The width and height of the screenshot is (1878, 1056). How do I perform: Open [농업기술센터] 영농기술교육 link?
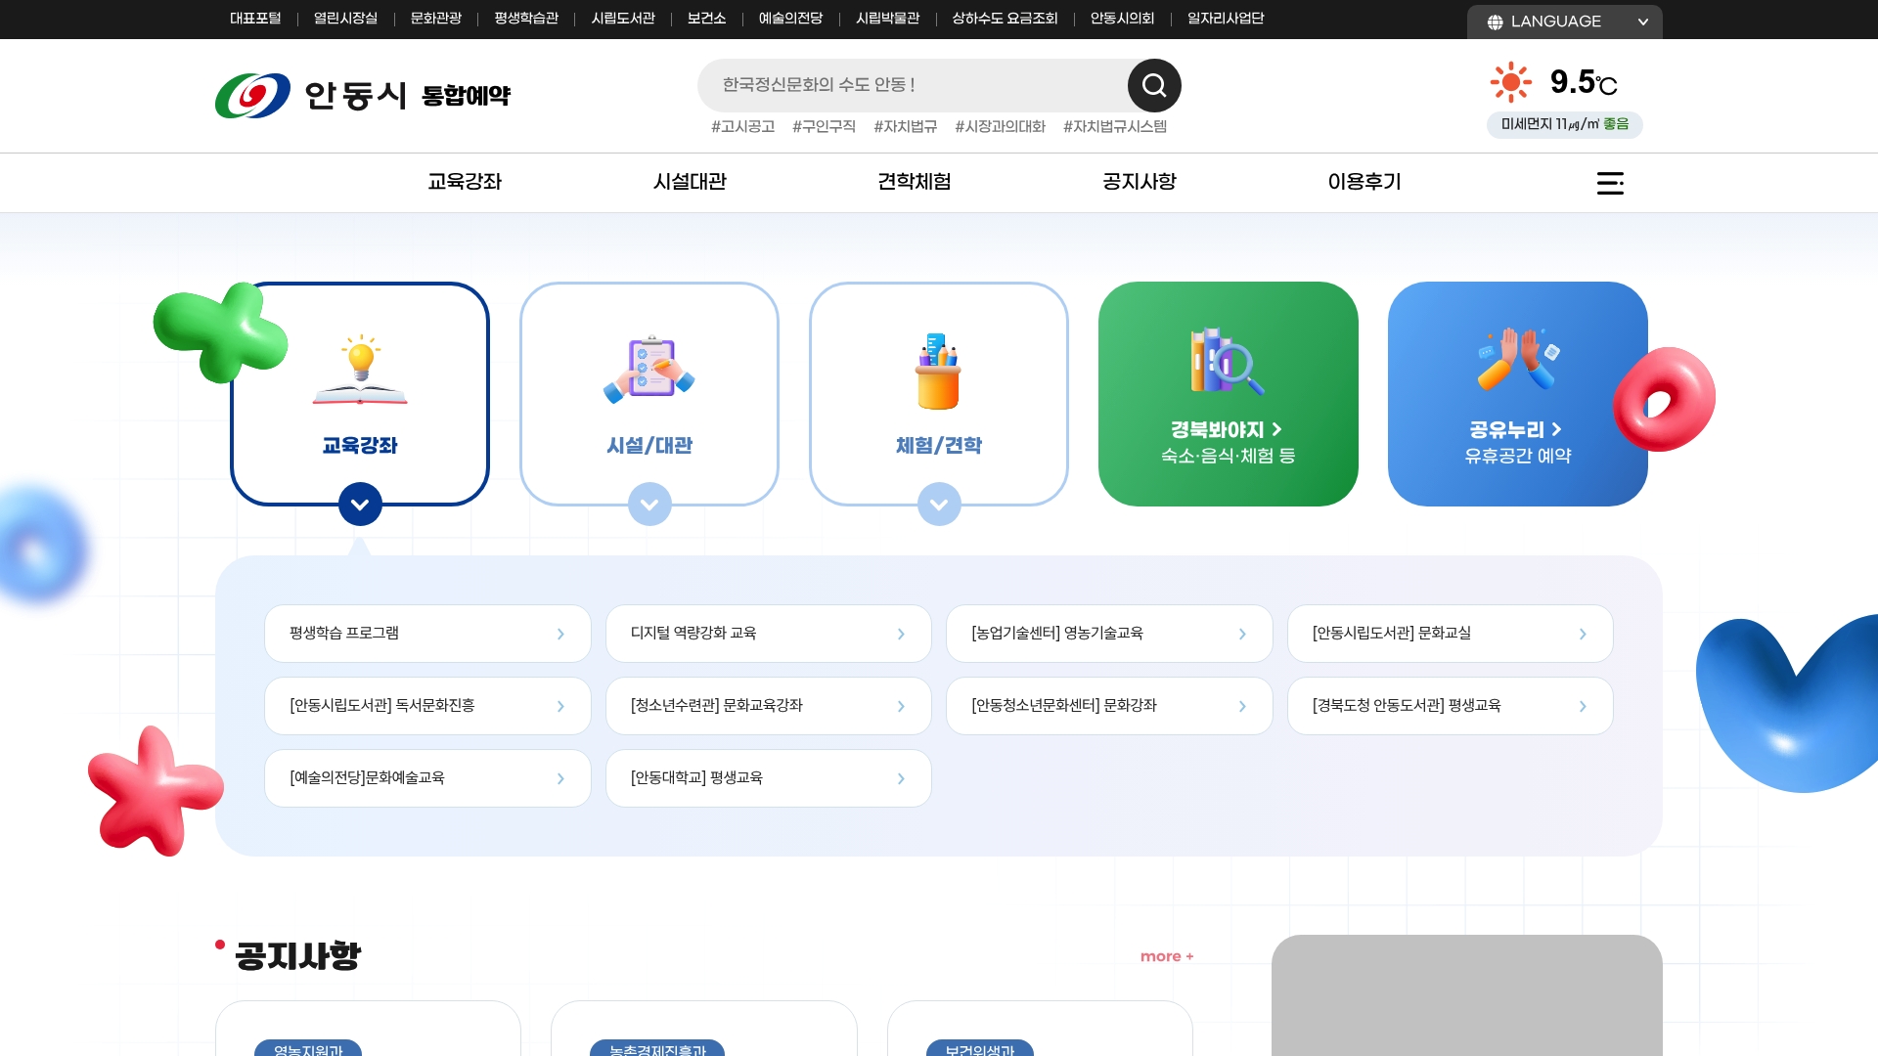1109,634
